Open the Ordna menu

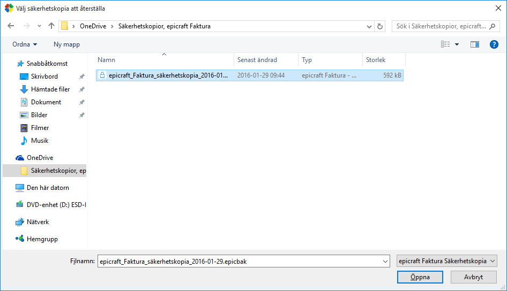(25, 44)
